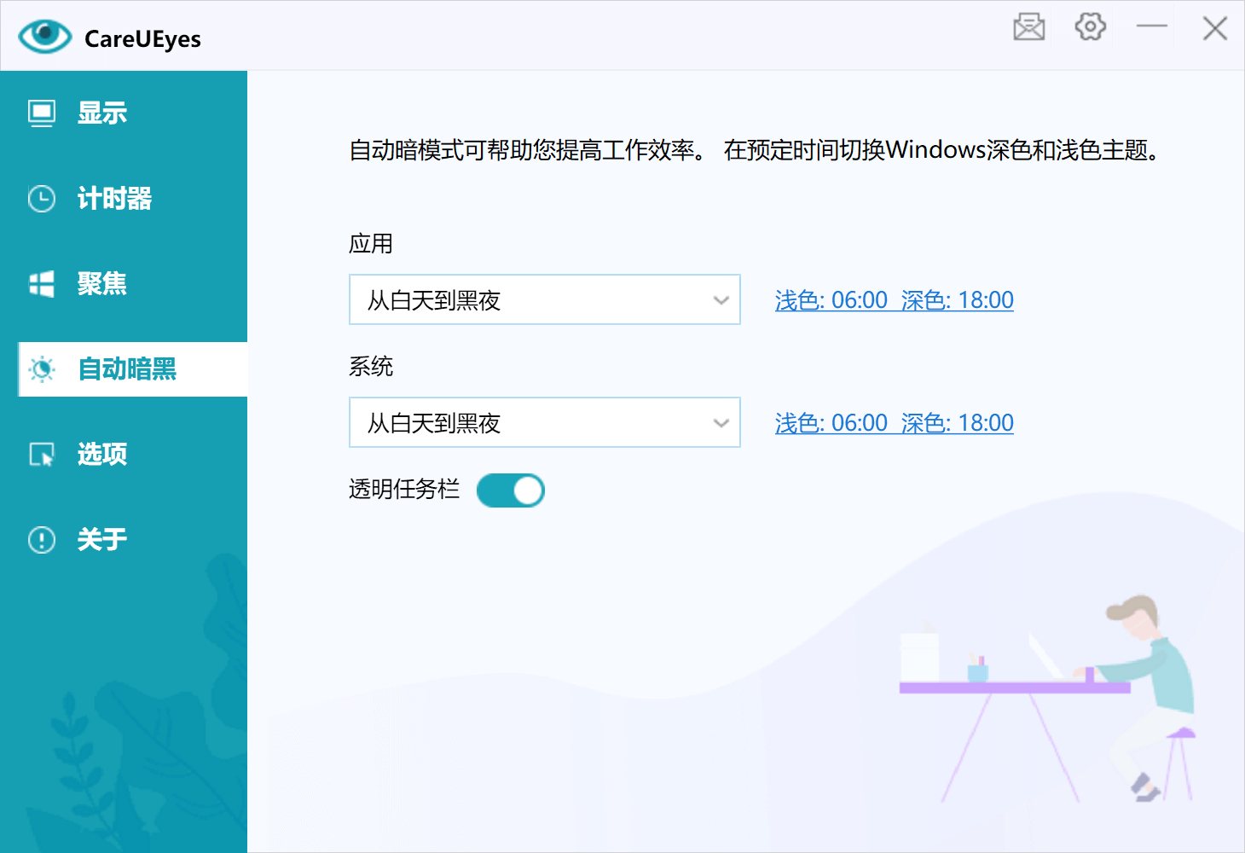Click the 选项 cursor icon
The height and width of the screenshot is (853, 1245).
pyautogui.click(x=41, y=454)
